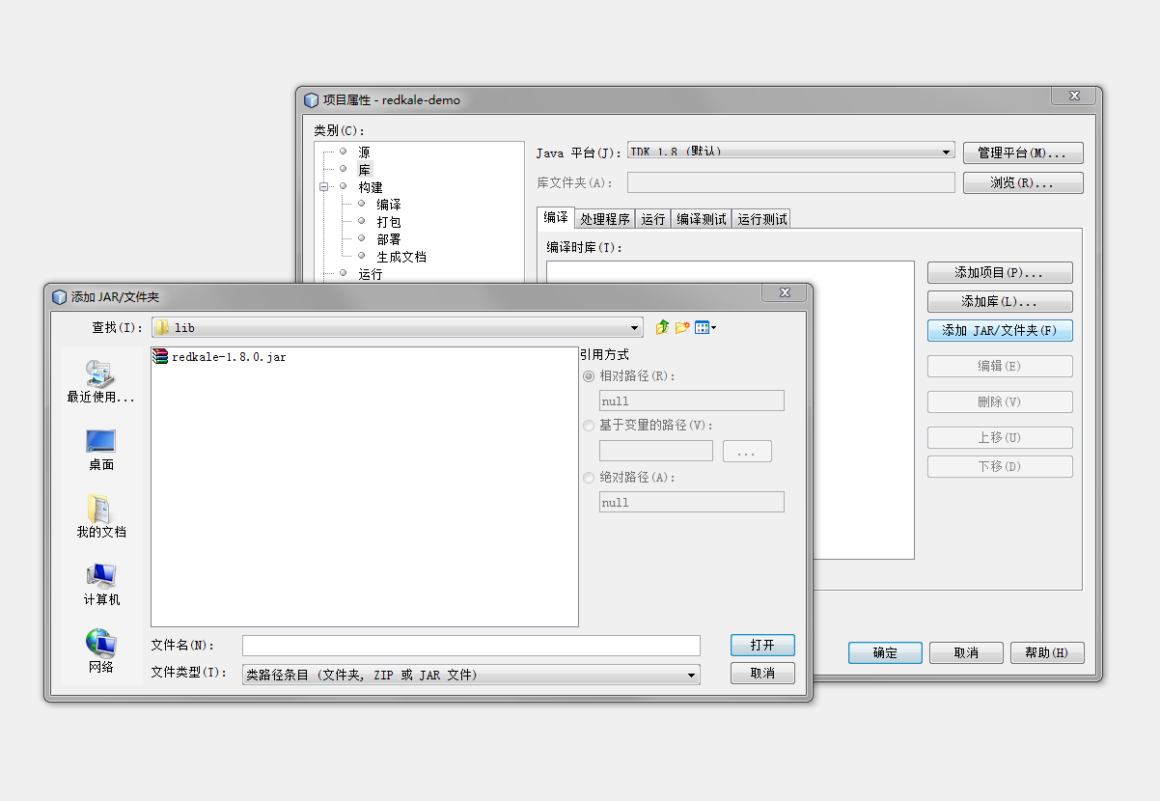
Task: Select the 基于变量的路径 radio button
Action: [x=589, y=425]
